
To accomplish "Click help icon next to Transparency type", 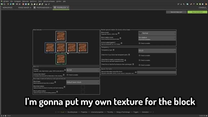I will coord(113,50).
